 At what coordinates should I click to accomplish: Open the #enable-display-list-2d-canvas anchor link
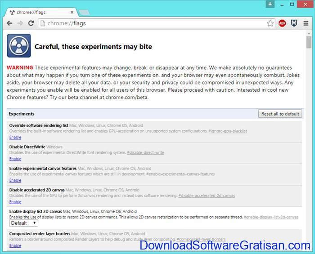(271, 217)
